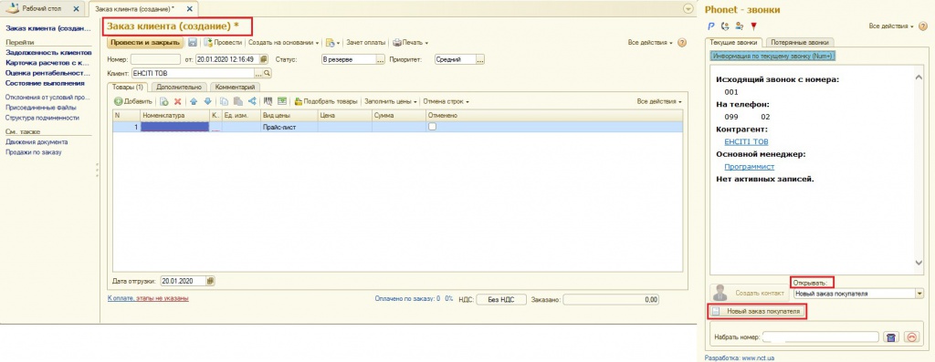Screen dimensions: 935x362
Task: Open calendar picker for Дата отгрузки
Action: (210, 281)
